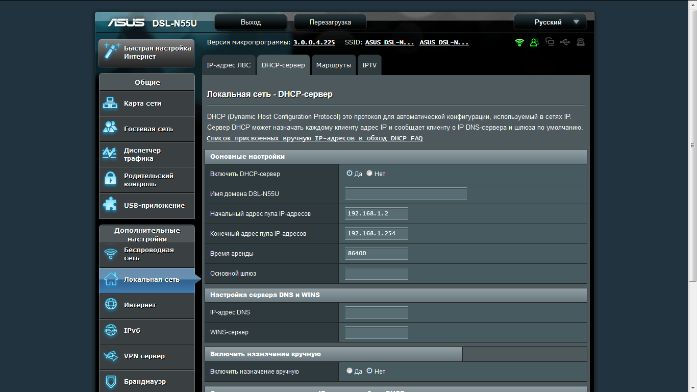Open the manually assigned IP addresses FAQ link
This screenshot has height=392, width=697.
point(314,138)
